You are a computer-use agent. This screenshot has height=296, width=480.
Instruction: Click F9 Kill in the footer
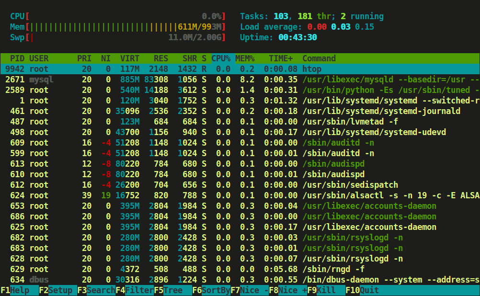(x=326, y=290)
